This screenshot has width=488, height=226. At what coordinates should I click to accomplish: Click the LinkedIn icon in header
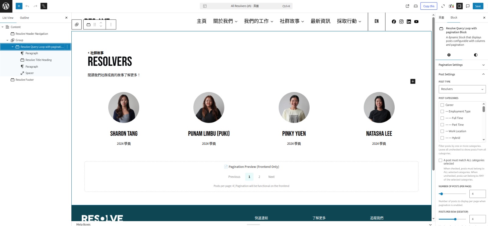tap(409, 22)
